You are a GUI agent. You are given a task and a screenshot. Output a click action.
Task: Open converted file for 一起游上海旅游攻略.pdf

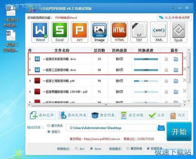(x=166, y=81)
